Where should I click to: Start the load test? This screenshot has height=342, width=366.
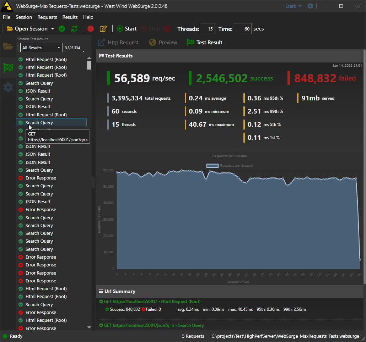pyautogui.click(x=127, y=29)
